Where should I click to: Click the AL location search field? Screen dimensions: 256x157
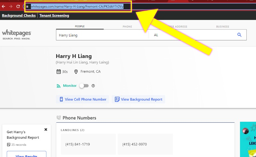point(191,35)
